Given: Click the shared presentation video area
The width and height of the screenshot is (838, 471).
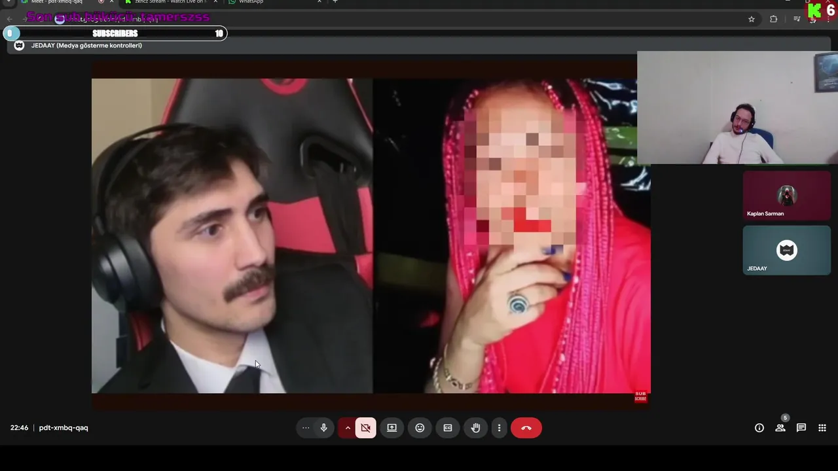Looking at the screenshot, I should tap(371, 235).
